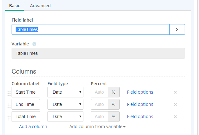This screenshot has width=199, height=135.
Task: Expand Add column from variable menu
Action: tap(97, 127)
